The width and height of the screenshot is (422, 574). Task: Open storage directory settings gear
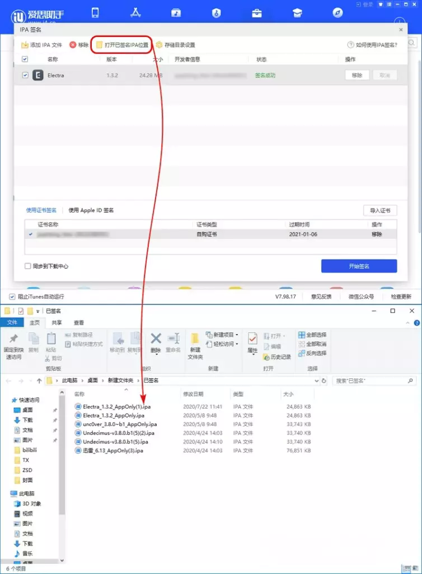pos(160,45)
